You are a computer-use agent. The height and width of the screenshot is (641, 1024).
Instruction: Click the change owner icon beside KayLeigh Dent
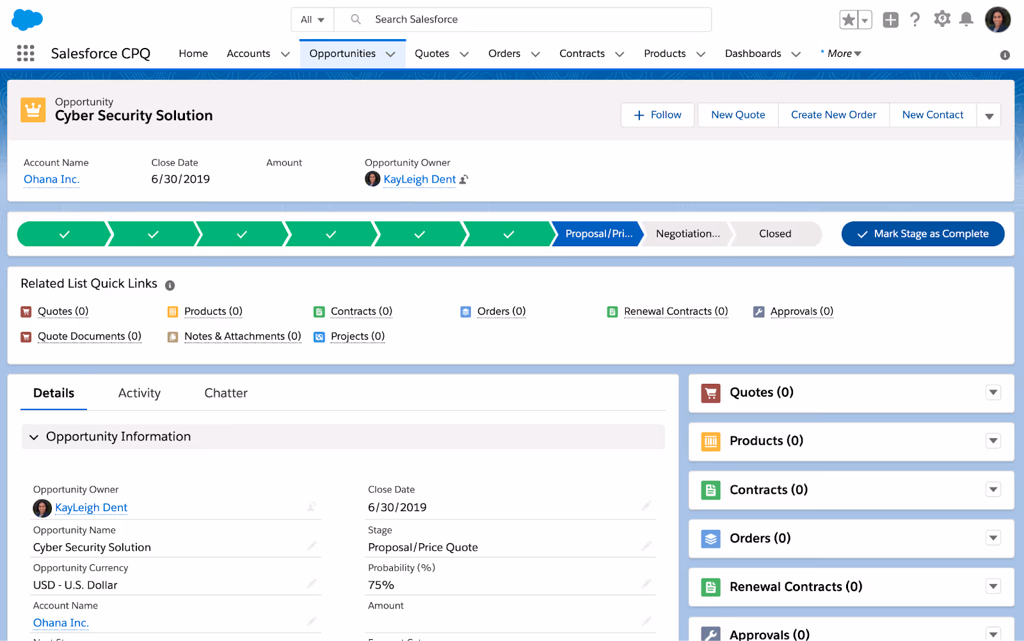click(464, 180)
